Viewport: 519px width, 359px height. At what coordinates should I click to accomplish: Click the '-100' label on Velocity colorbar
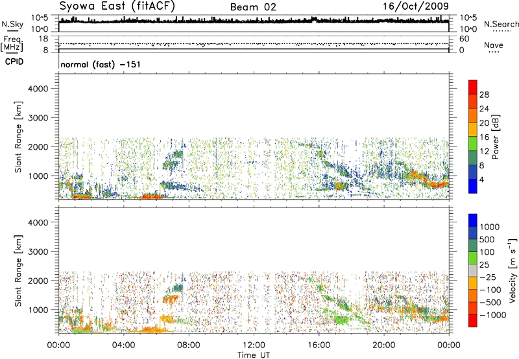pos(490,290)
